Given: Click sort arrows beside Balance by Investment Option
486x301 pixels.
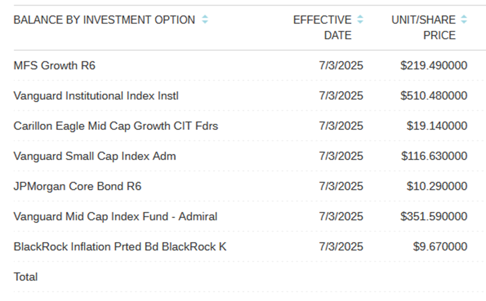Looking at the screenshot, I should pos(205,20).
